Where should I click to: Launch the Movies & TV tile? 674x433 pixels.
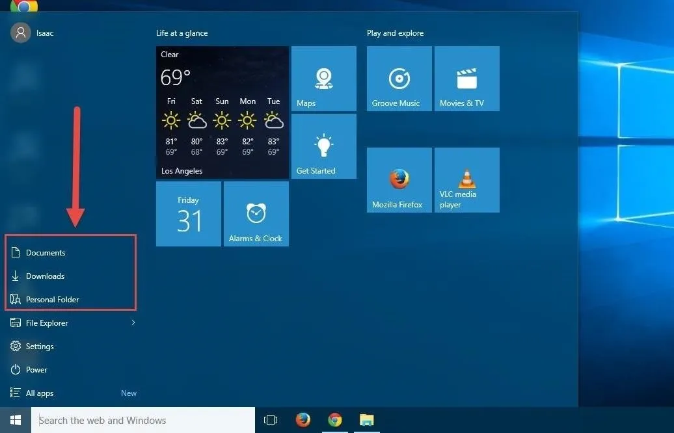(x=467, y=79)
